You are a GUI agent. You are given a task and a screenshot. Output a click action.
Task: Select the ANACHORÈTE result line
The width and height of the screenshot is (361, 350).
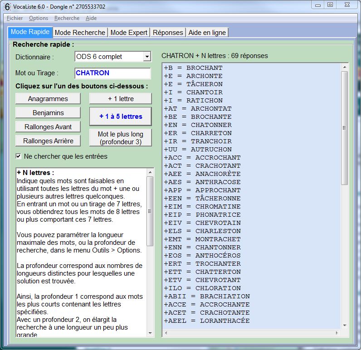click(x=202, y=174)
